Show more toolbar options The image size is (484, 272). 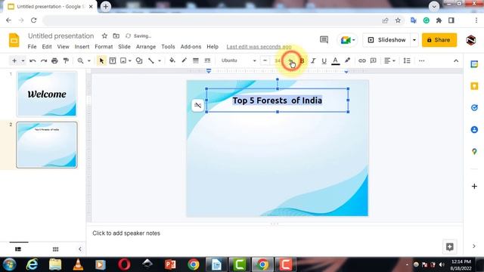pos(422,60)
